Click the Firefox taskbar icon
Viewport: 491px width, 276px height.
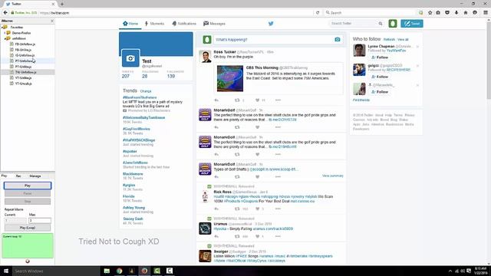click(x=144, y=271)
